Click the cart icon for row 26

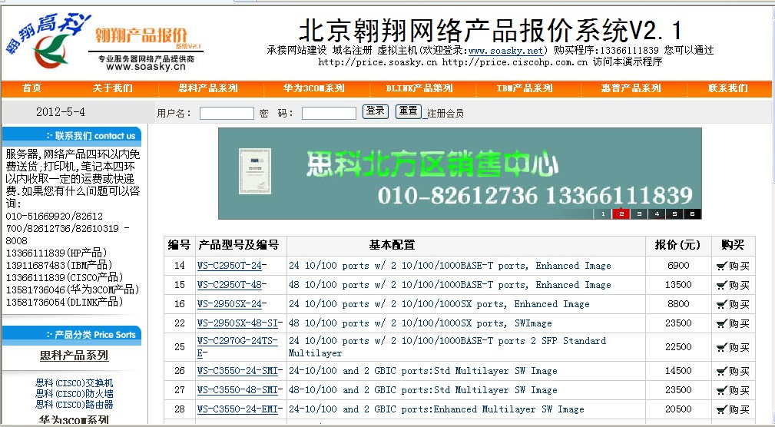coord(722,371)
